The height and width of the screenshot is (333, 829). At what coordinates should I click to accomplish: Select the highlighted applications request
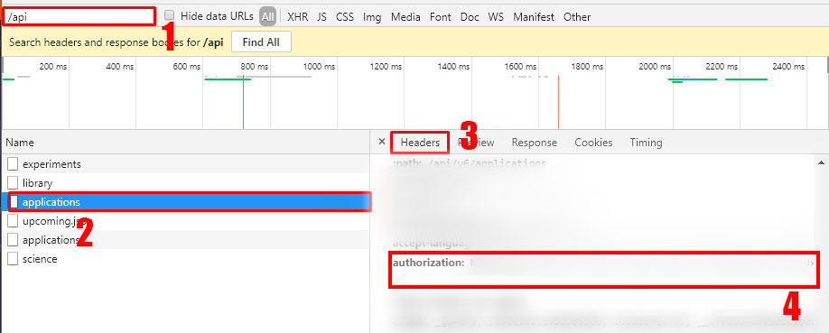(185, 202)
